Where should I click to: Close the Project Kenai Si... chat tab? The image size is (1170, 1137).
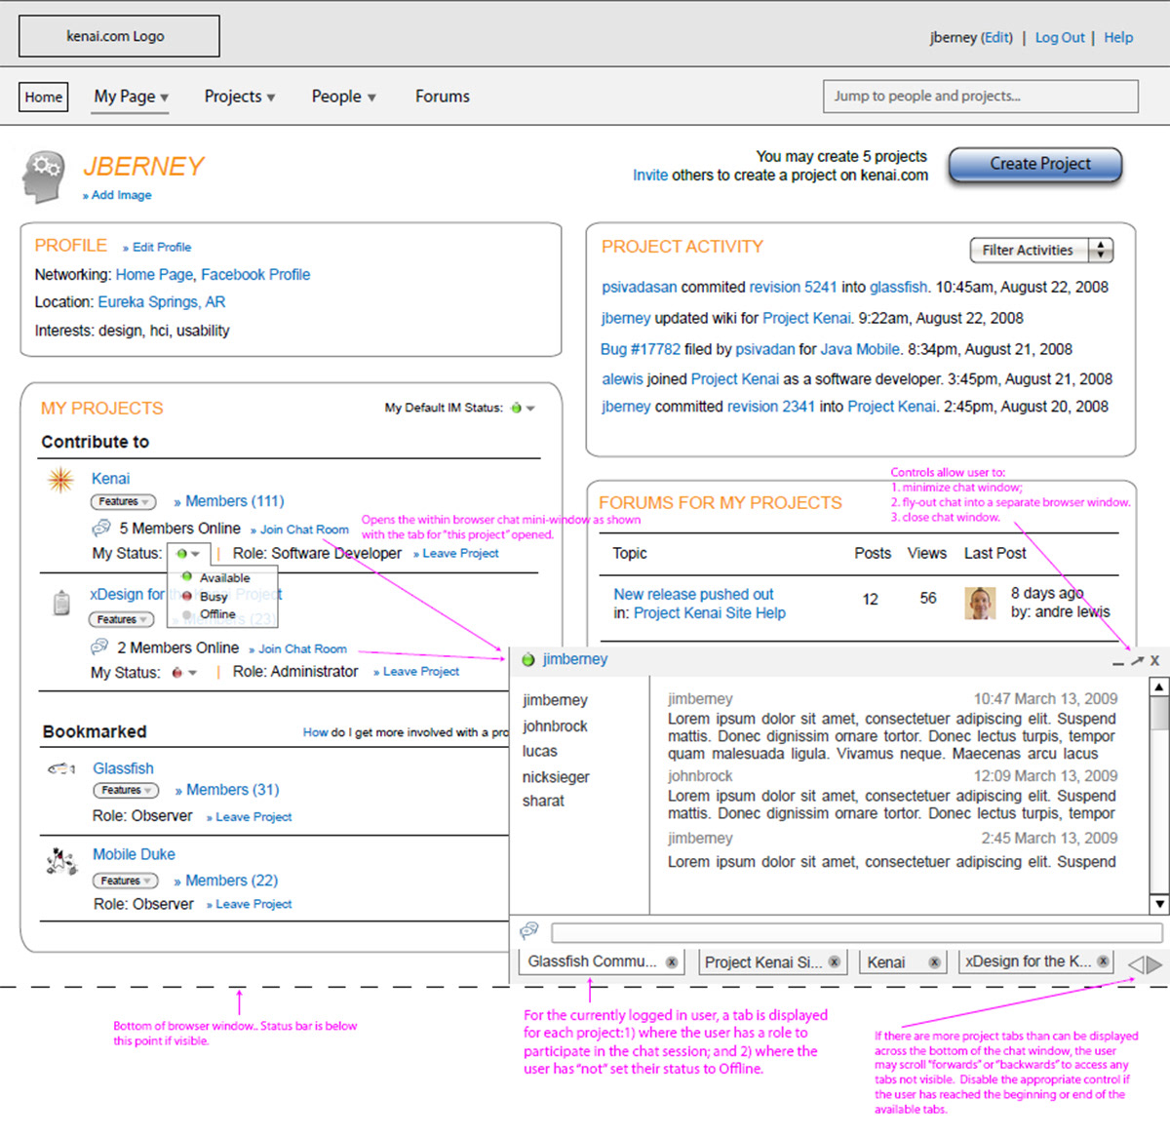[835, 961]
